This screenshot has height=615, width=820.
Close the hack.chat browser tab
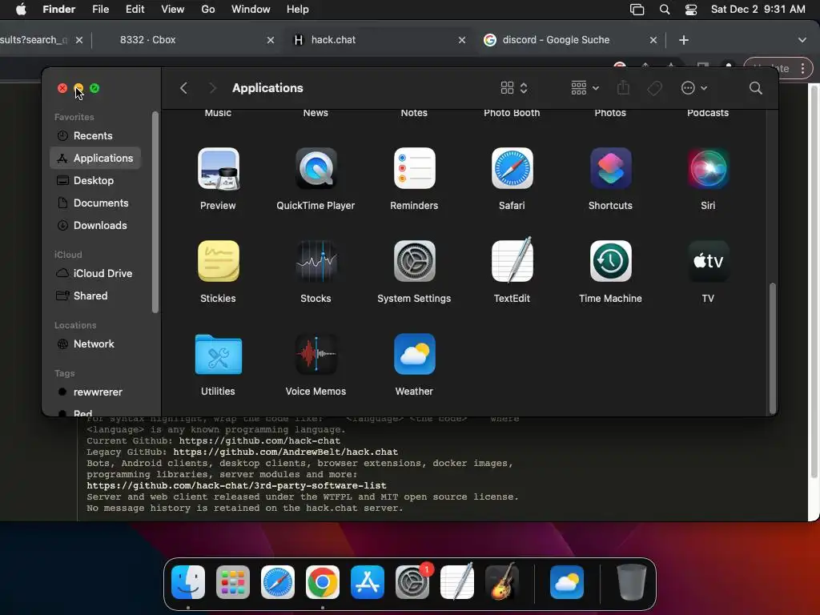click(x=462, y=40)
